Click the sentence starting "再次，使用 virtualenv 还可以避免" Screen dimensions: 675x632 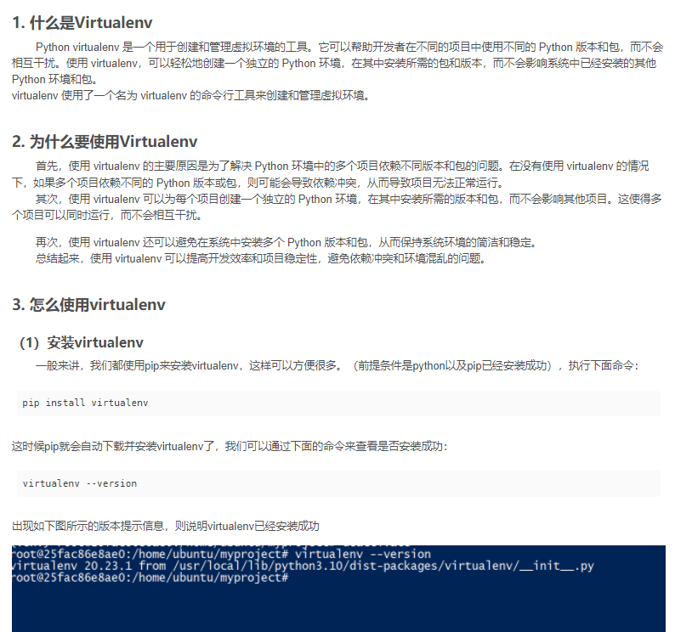tap(287, 243)
